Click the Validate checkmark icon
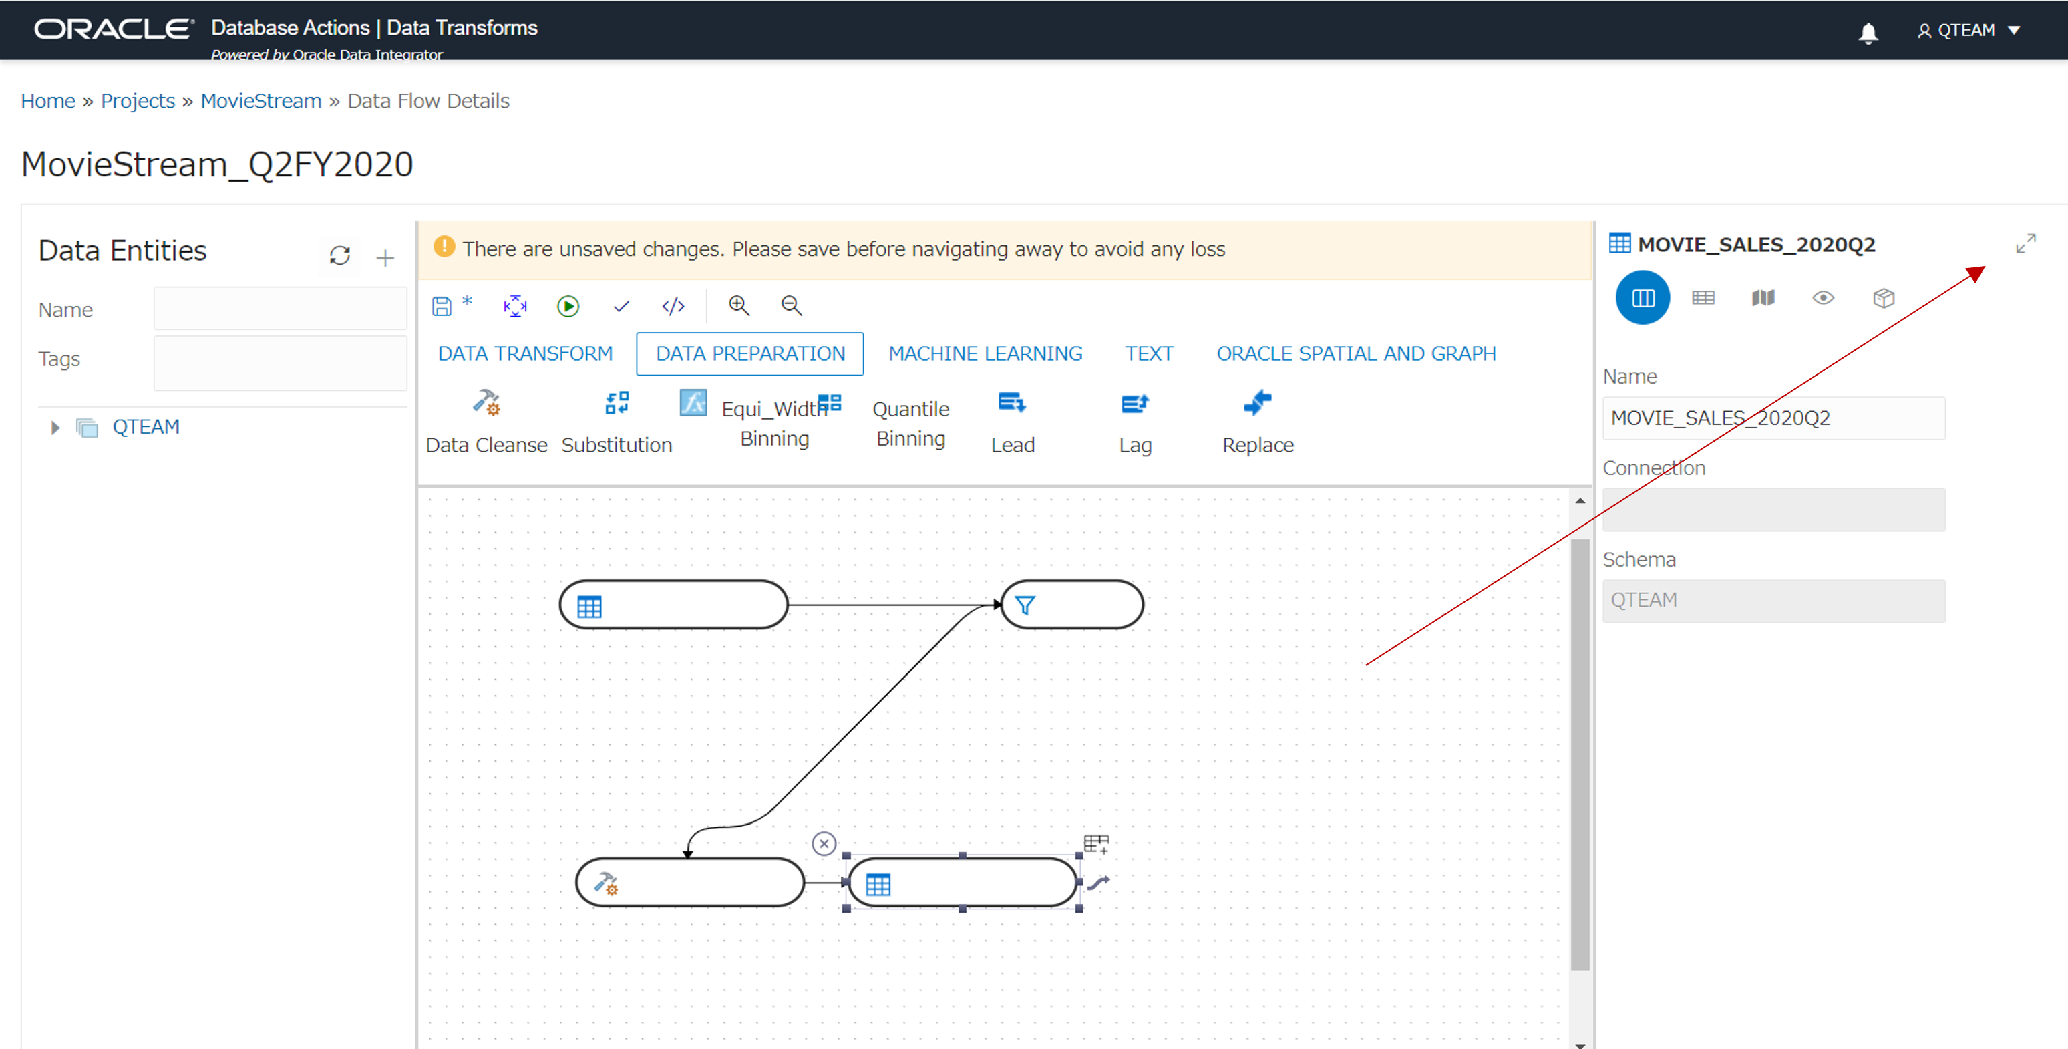The height and width of the screenshot is (1049, 2068). pyautogui.click(x=621, y=306)
